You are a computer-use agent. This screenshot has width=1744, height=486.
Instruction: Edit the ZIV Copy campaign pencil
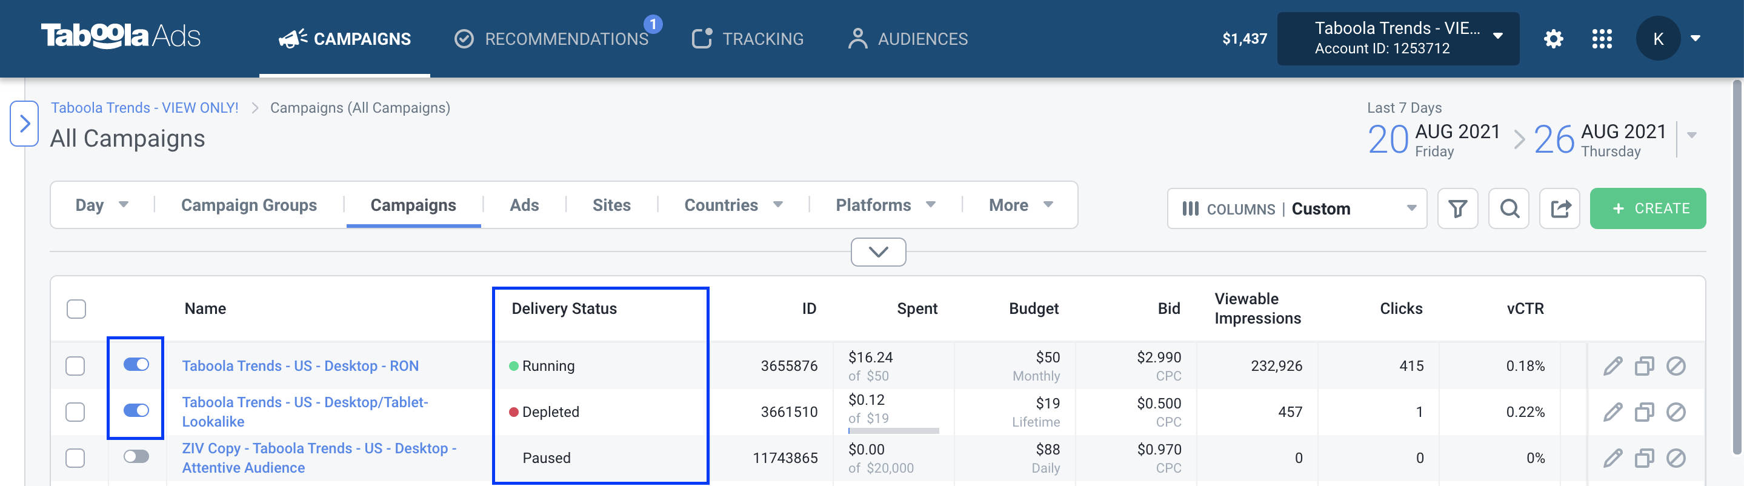pyautogui.click(x=1613, y=458)
